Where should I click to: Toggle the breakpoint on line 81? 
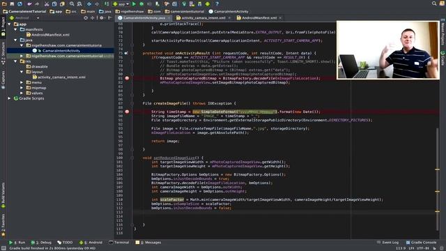point(127,78)
